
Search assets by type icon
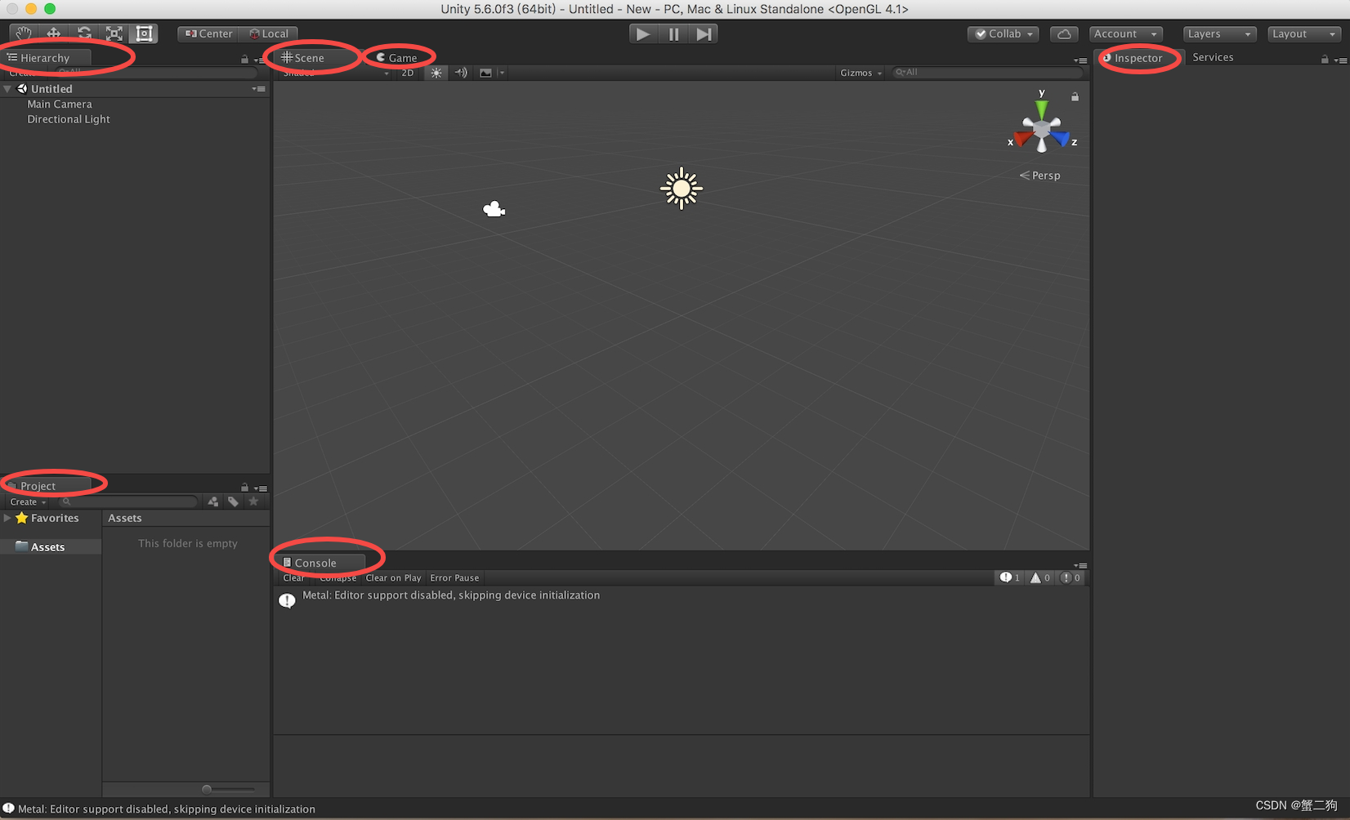tap(213, 501)
